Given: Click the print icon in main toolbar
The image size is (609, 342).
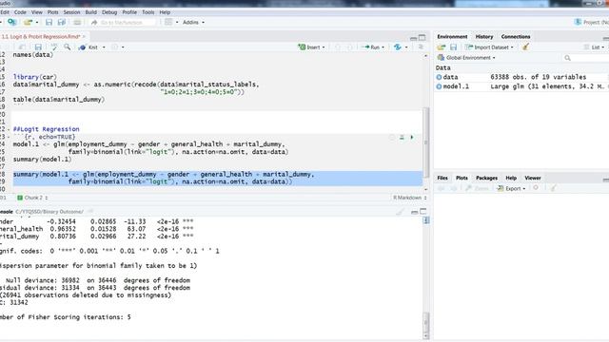Looking at the screenshot, I should pyautogui.click(x=77, y=22).
